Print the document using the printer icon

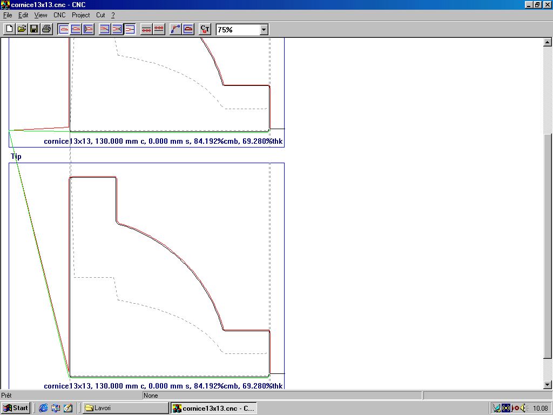pos(46,29)
